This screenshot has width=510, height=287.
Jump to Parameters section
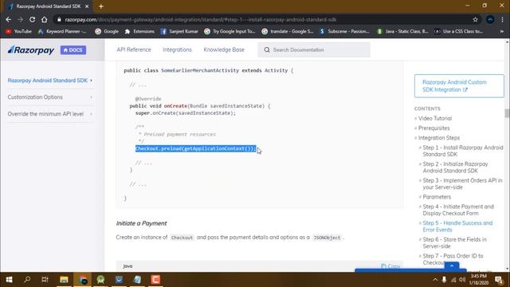[x=437, y=197]
